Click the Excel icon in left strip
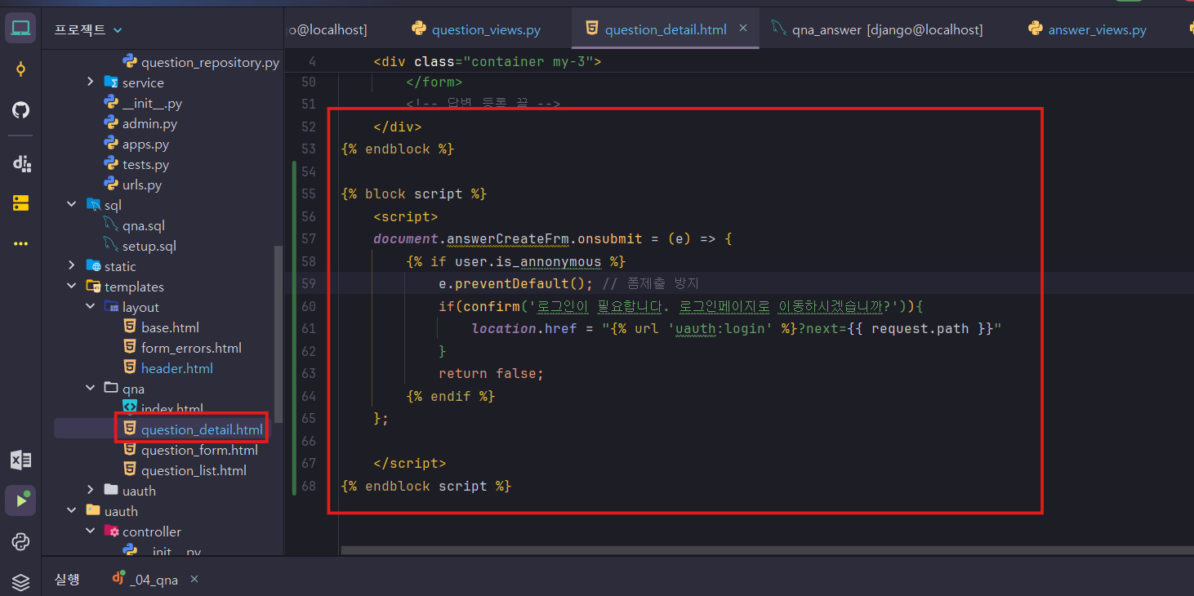Image resolution: width=1194 pixels, height=596 pixels. coord(21,460)
